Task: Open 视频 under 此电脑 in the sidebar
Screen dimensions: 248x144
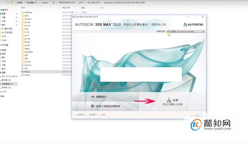Action: tap(4, 54)
